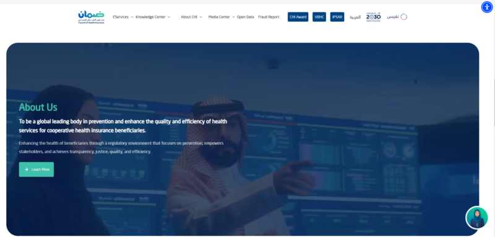Open the EServices menu label
The width and height of the screenshot is (495, 237).
point(121,17)
